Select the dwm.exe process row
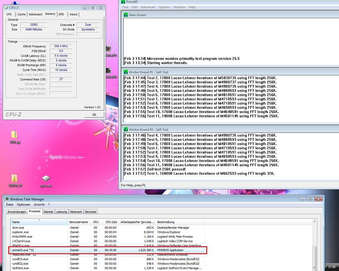Image resolution: width=339 pixels, height=271 pixels. coord(108,228)
